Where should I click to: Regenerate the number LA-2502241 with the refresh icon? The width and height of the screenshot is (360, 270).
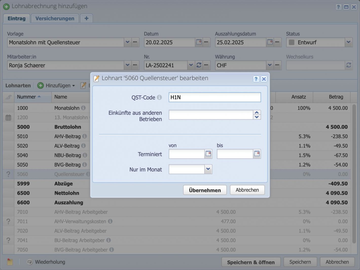click(x=199, y=65)
